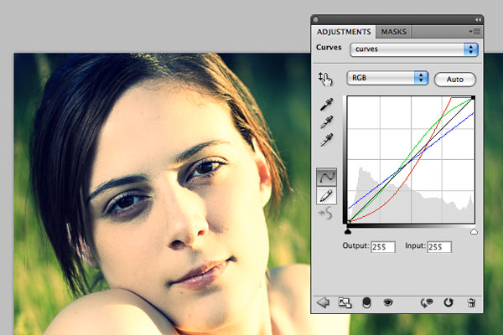Select the pencil draw curve tool

point(326,197)
